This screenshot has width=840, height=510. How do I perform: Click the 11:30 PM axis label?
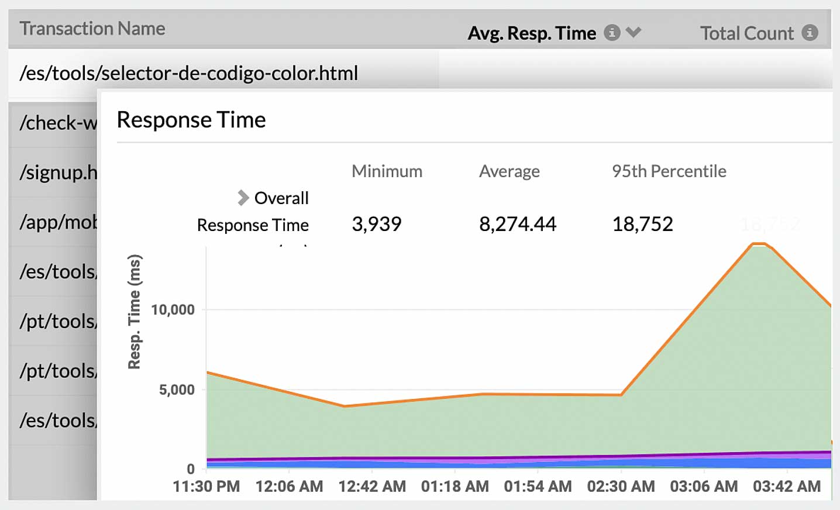[206, 486]
